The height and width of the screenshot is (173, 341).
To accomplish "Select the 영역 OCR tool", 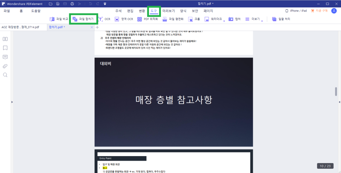I will (x=124, y=19).
